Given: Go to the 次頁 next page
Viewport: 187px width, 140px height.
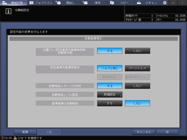Looking at the screenshot, I should click(49, 132).
